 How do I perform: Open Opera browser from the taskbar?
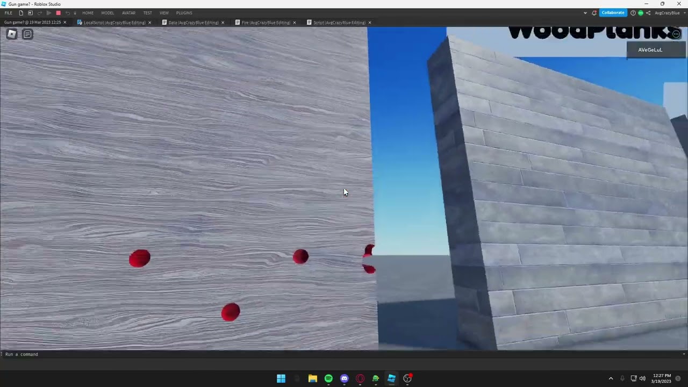point(360,378)
